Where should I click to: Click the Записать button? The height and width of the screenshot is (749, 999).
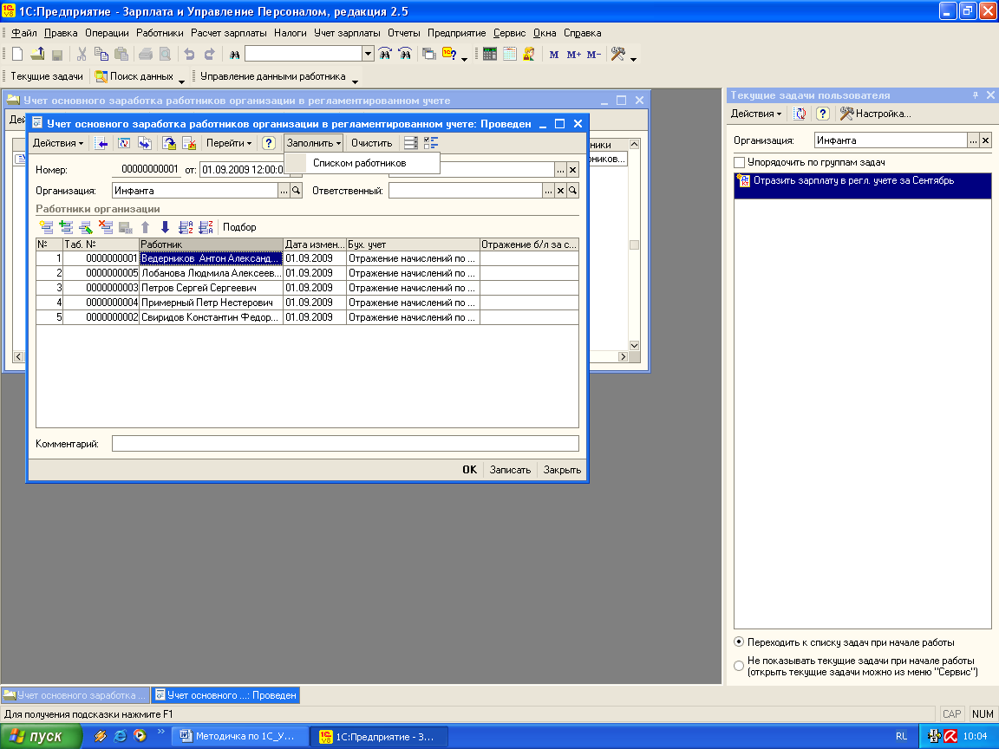(x=510, y=470)
